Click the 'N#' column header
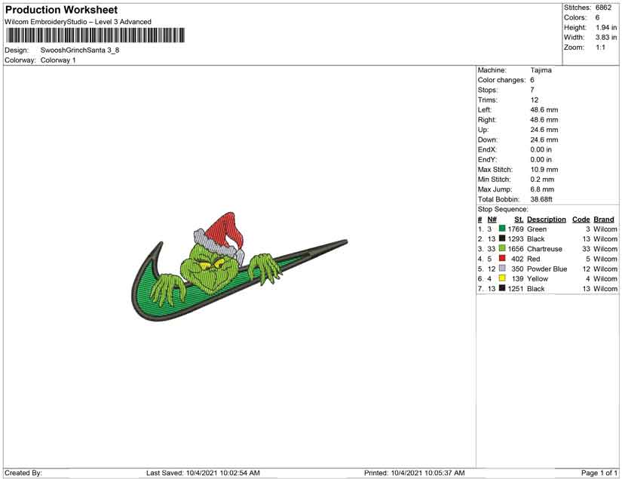Screen dimensions: 622x479 pyautogui.click(x=492, y=220)
